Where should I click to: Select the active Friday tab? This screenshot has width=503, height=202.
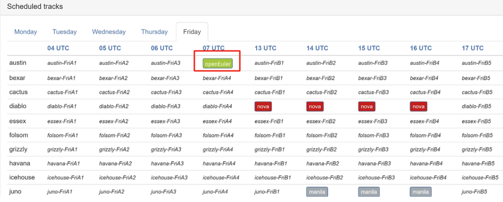coord(192,32)
